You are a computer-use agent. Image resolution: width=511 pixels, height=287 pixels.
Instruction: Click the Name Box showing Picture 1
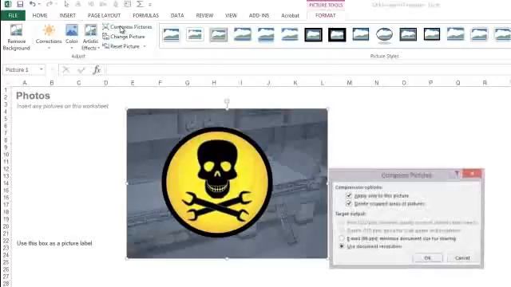pos(21,69)
